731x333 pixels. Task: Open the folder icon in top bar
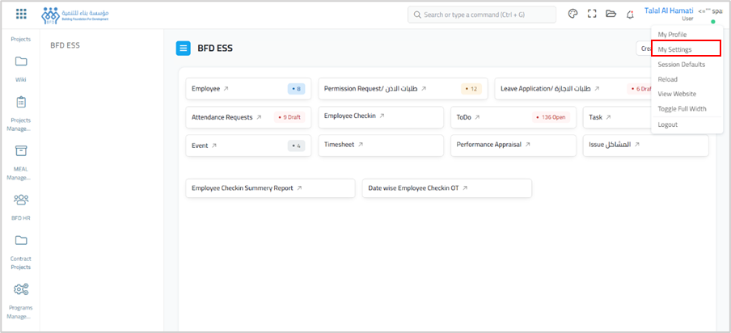[611, 15]
